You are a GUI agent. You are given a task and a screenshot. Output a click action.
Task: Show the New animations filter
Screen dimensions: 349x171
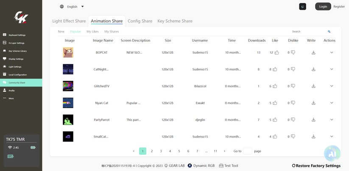(x=61, y=31)
